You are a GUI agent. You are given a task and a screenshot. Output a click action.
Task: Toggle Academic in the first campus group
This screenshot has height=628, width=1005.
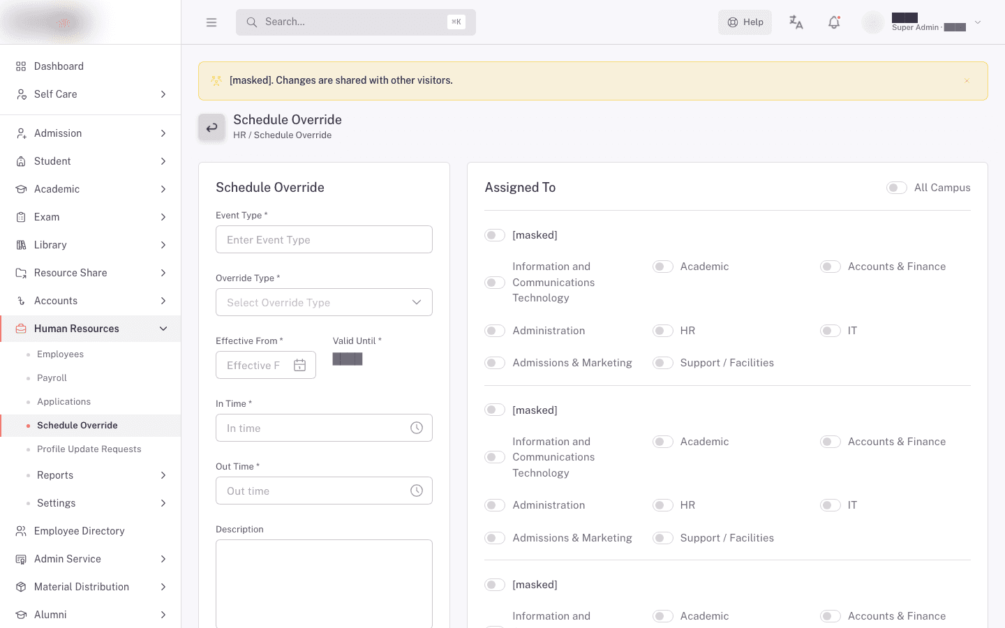pyautogui.click(x=663, y=267)
